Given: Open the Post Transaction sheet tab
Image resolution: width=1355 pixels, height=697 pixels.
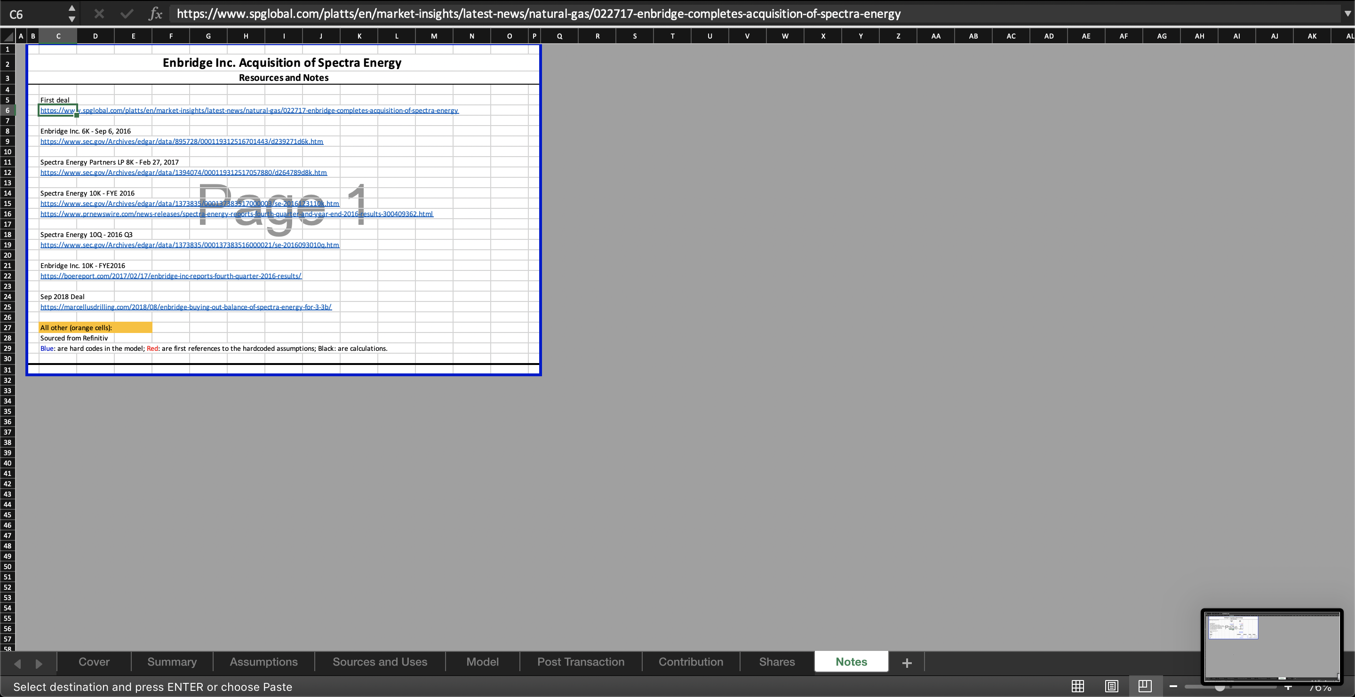Looking at the screenshot, I should tap(581, 662).
